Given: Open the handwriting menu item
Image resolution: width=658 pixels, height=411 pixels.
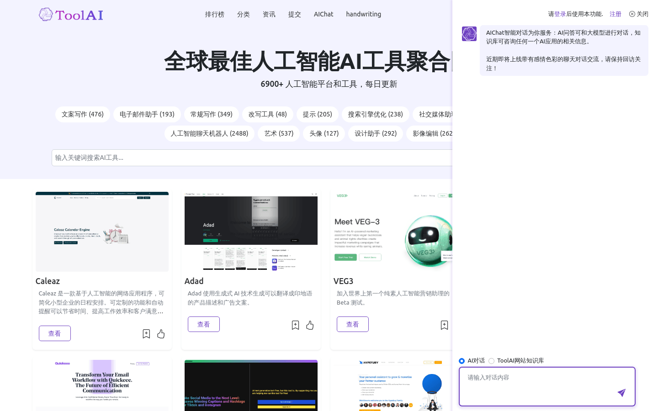Looking at the screenshot, I should [364, 14].
